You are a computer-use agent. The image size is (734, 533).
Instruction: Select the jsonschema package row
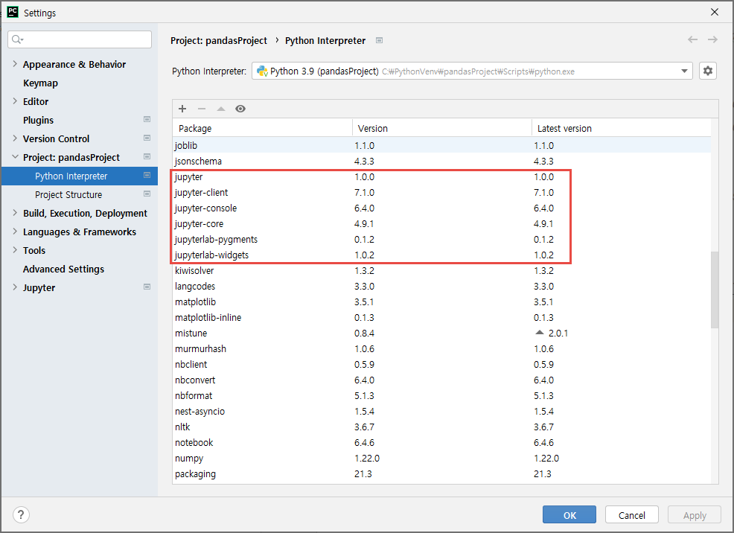pos(441,161)
